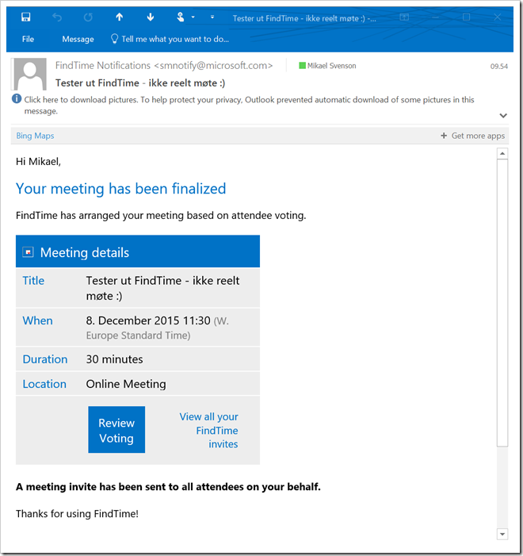Image resolution: width=523 pixels, height=556 pixels.
Task: Open the Bing Maps add-in
Action: click(35, 136)
